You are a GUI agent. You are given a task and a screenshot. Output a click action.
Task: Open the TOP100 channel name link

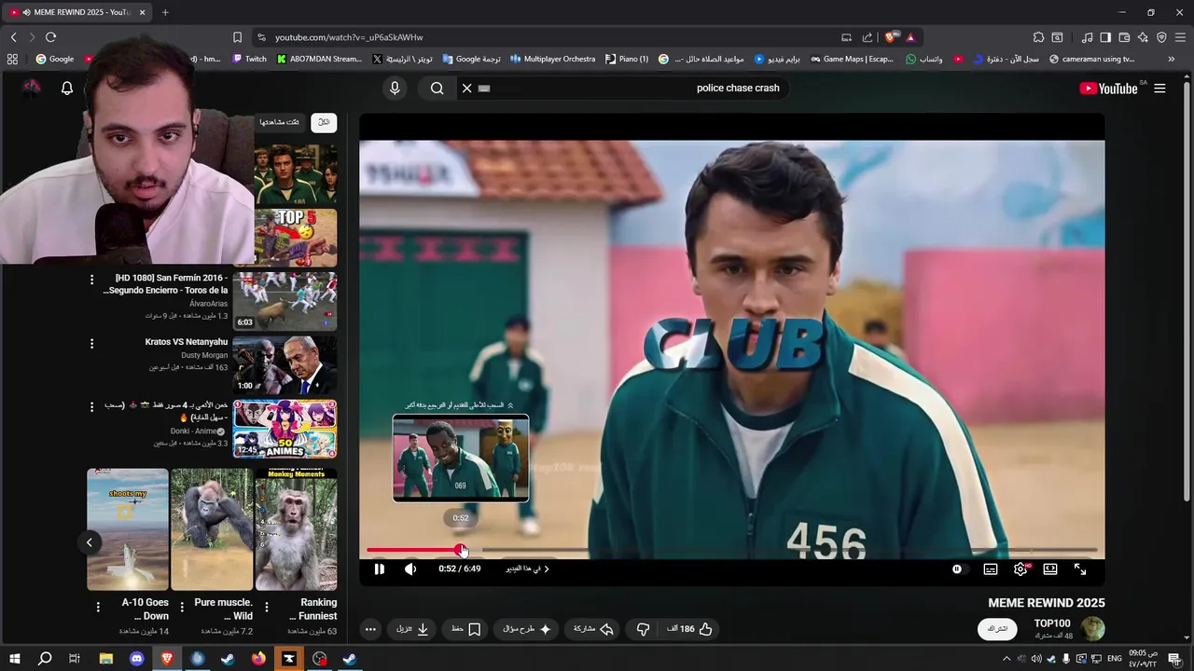[1052, 623]
